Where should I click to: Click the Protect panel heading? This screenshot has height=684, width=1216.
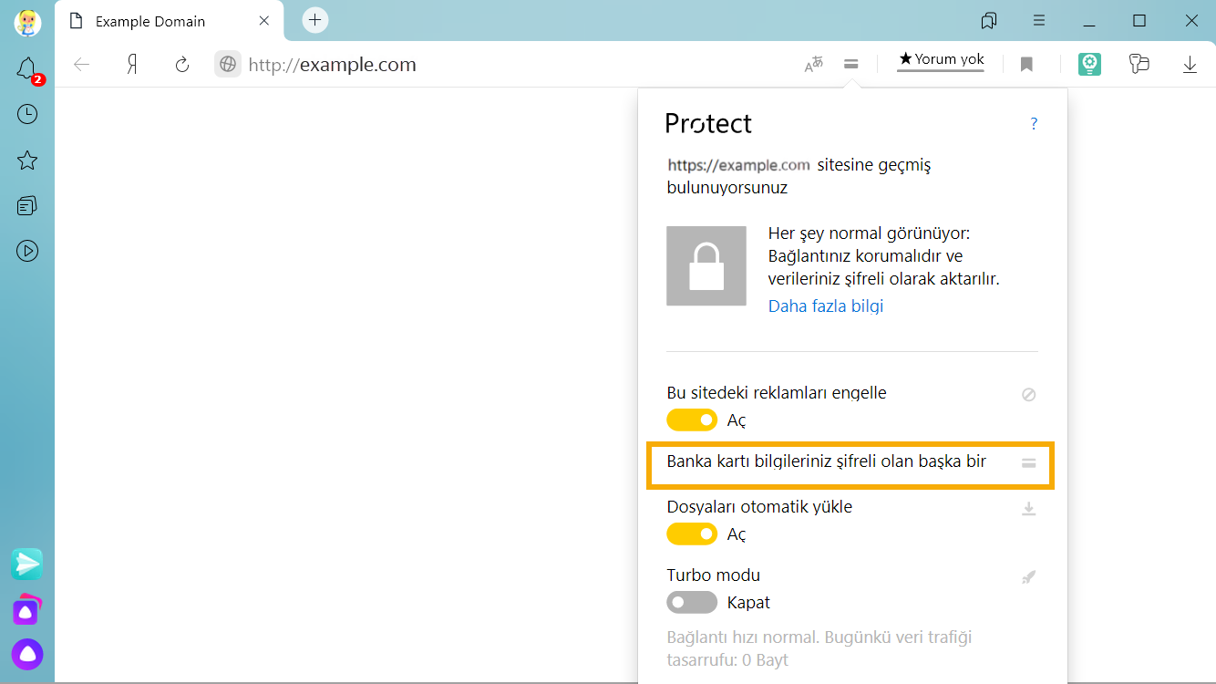click(x=709, y=123)
